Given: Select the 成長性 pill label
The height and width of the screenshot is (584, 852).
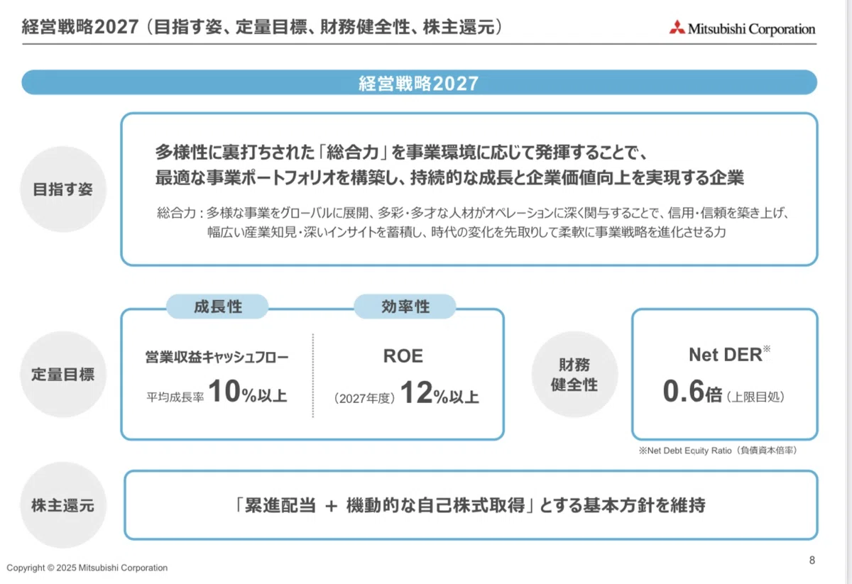Looking at the screenshot, I should point(218,307).
